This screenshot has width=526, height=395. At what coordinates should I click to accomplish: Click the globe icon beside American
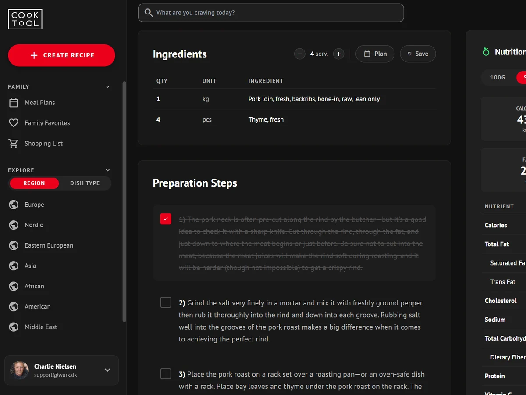[14, 307]
